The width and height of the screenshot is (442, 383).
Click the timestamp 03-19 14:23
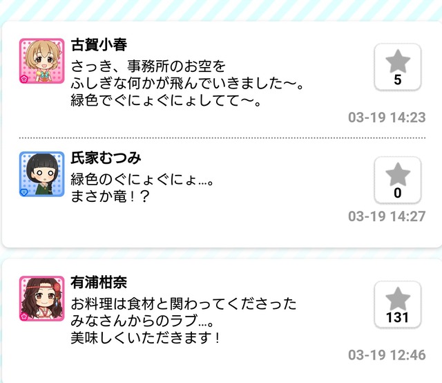[x=387, y=118]
